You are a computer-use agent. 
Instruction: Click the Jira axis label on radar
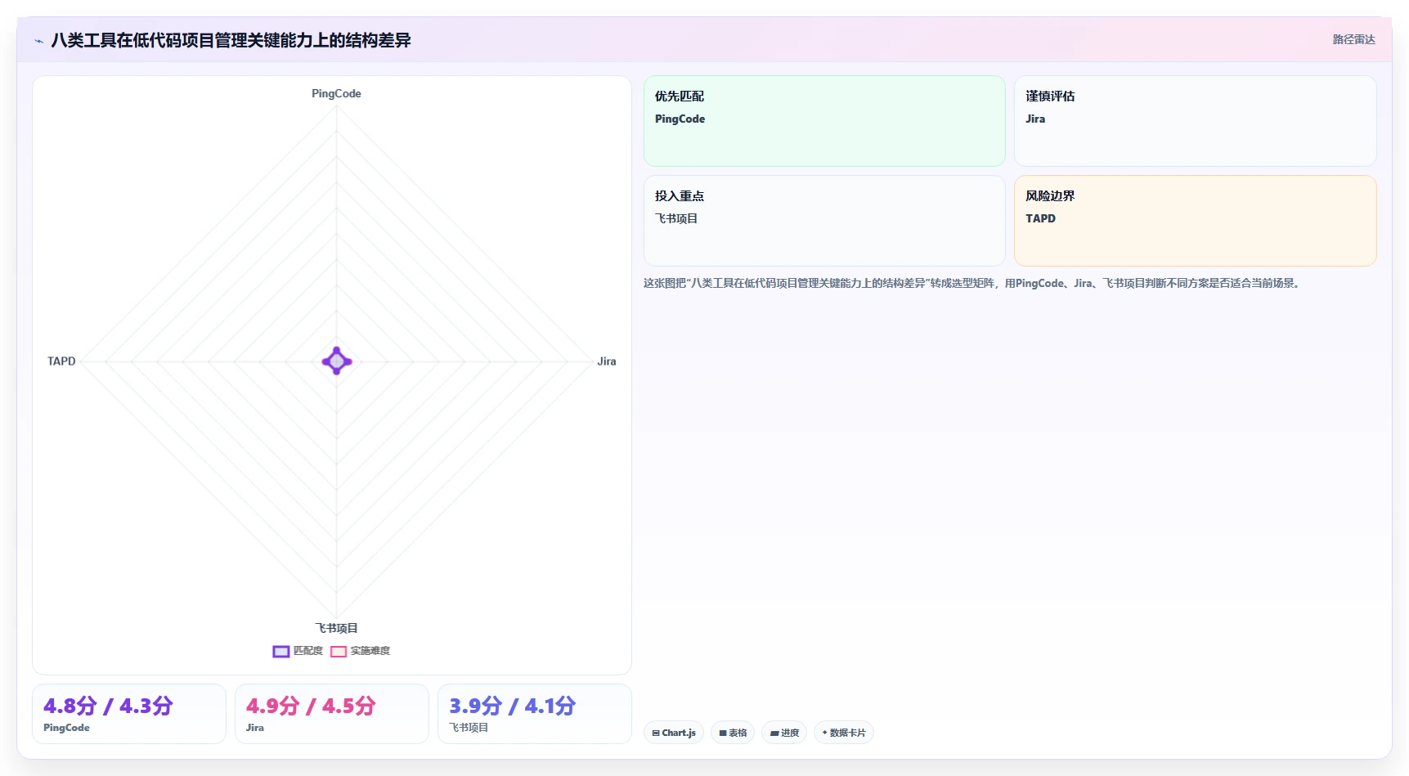point(607,361)
